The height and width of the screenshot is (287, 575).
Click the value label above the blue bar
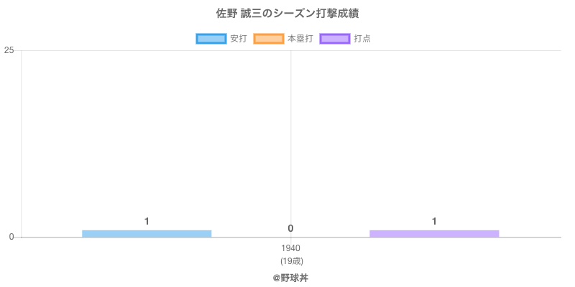[147, 221]
